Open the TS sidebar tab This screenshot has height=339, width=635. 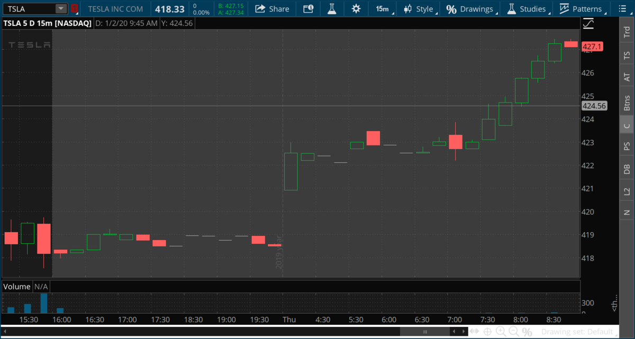point(627,55)
